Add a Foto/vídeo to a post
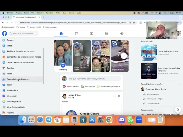 pyautogui.click(x=88, y=86)
